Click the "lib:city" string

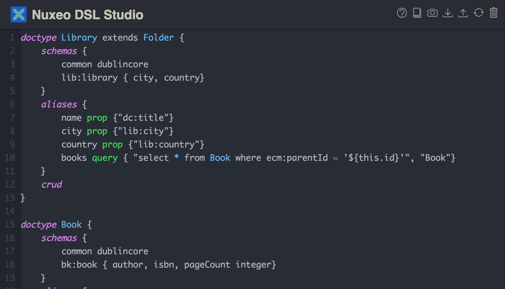pyautogui.click(x=143, y=131)
